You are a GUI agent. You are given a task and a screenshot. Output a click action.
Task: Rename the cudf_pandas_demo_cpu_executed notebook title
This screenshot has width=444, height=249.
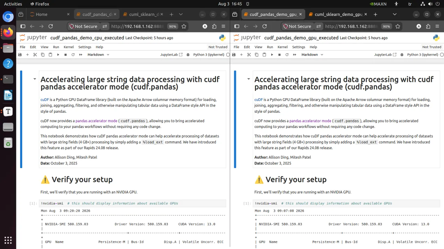[x=87, y=38]
